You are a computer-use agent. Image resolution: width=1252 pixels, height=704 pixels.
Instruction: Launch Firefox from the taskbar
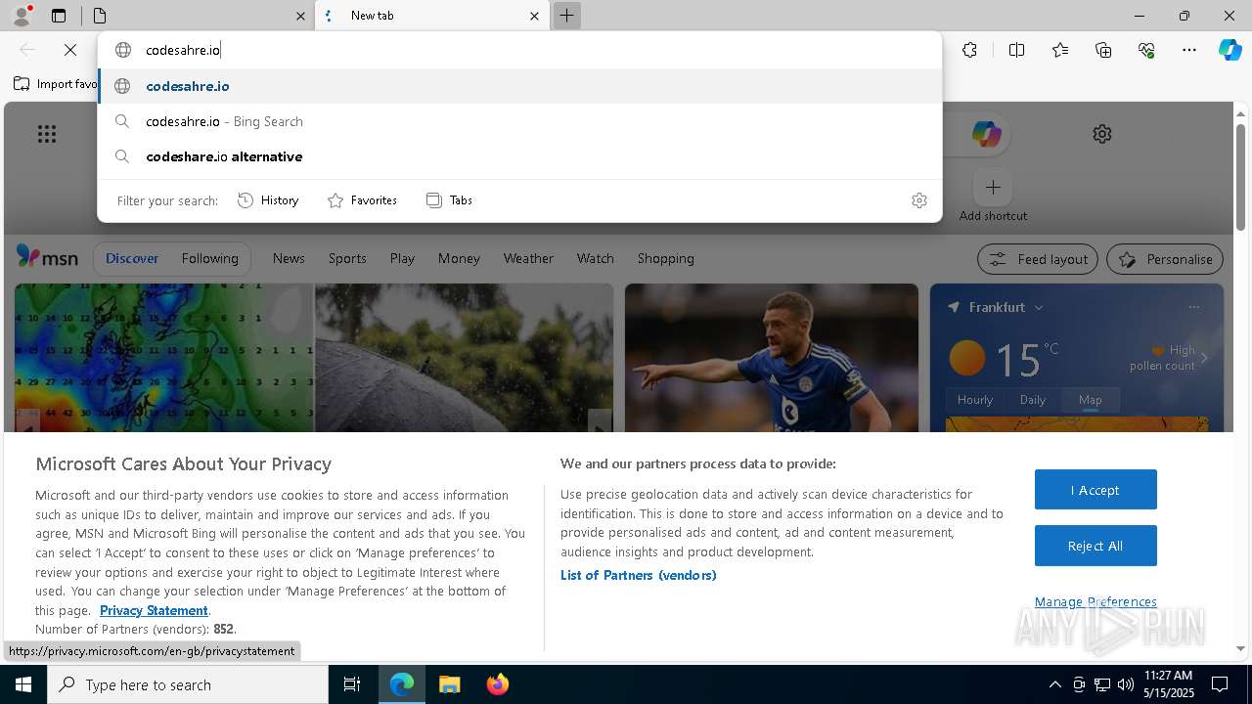click(x=497, y=684)
